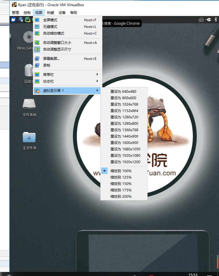Select the 文件系统 drive icon
This screenshot has width=219, height=276.
click(29, 104)
